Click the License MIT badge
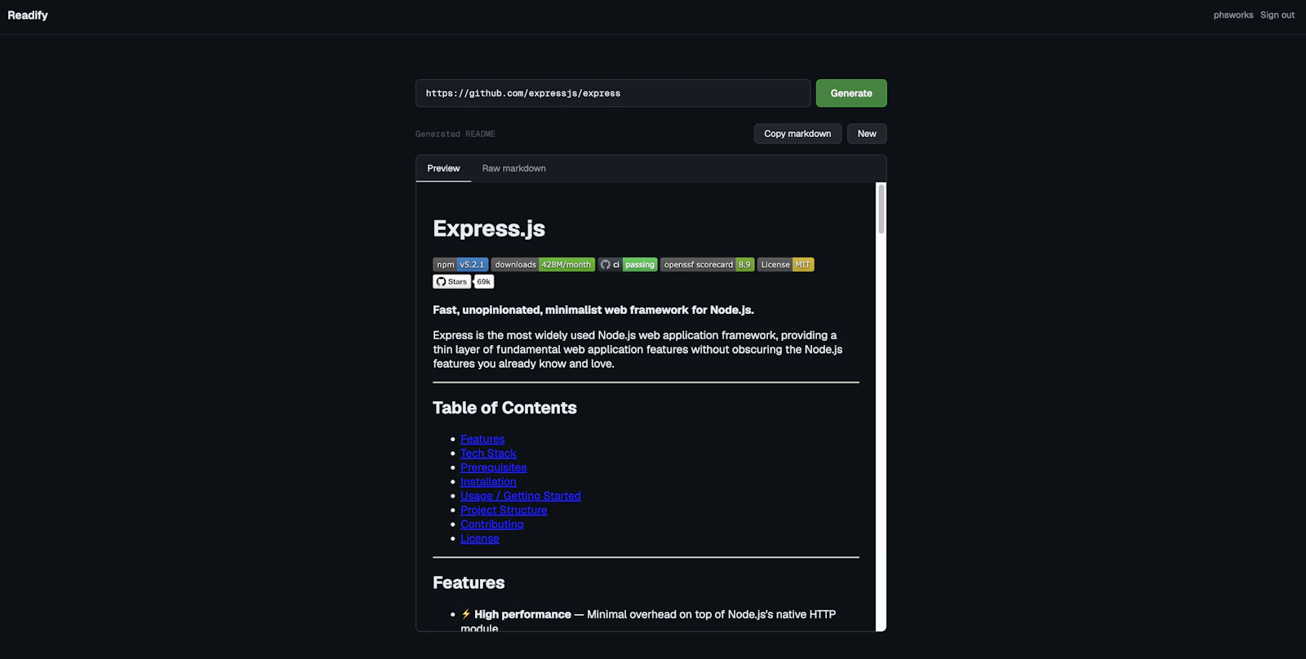Screen dimensions: 1306x659 pyautogui.click(x=785, y=264)
